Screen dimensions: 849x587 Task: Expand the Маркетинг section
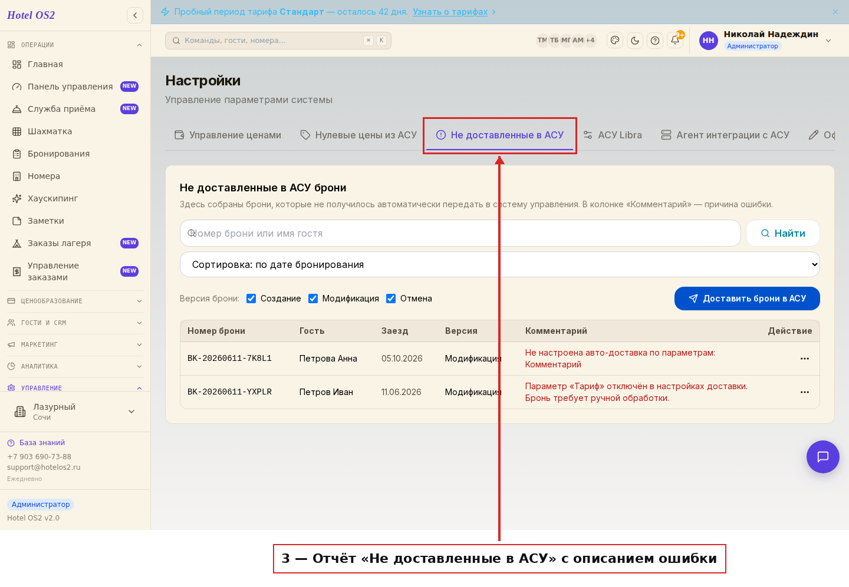click(75, 344)
